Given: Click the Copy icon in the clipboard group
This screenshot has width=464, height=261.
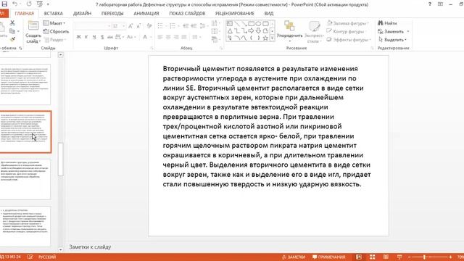Looking at the screenshot, I should point(12,31).
